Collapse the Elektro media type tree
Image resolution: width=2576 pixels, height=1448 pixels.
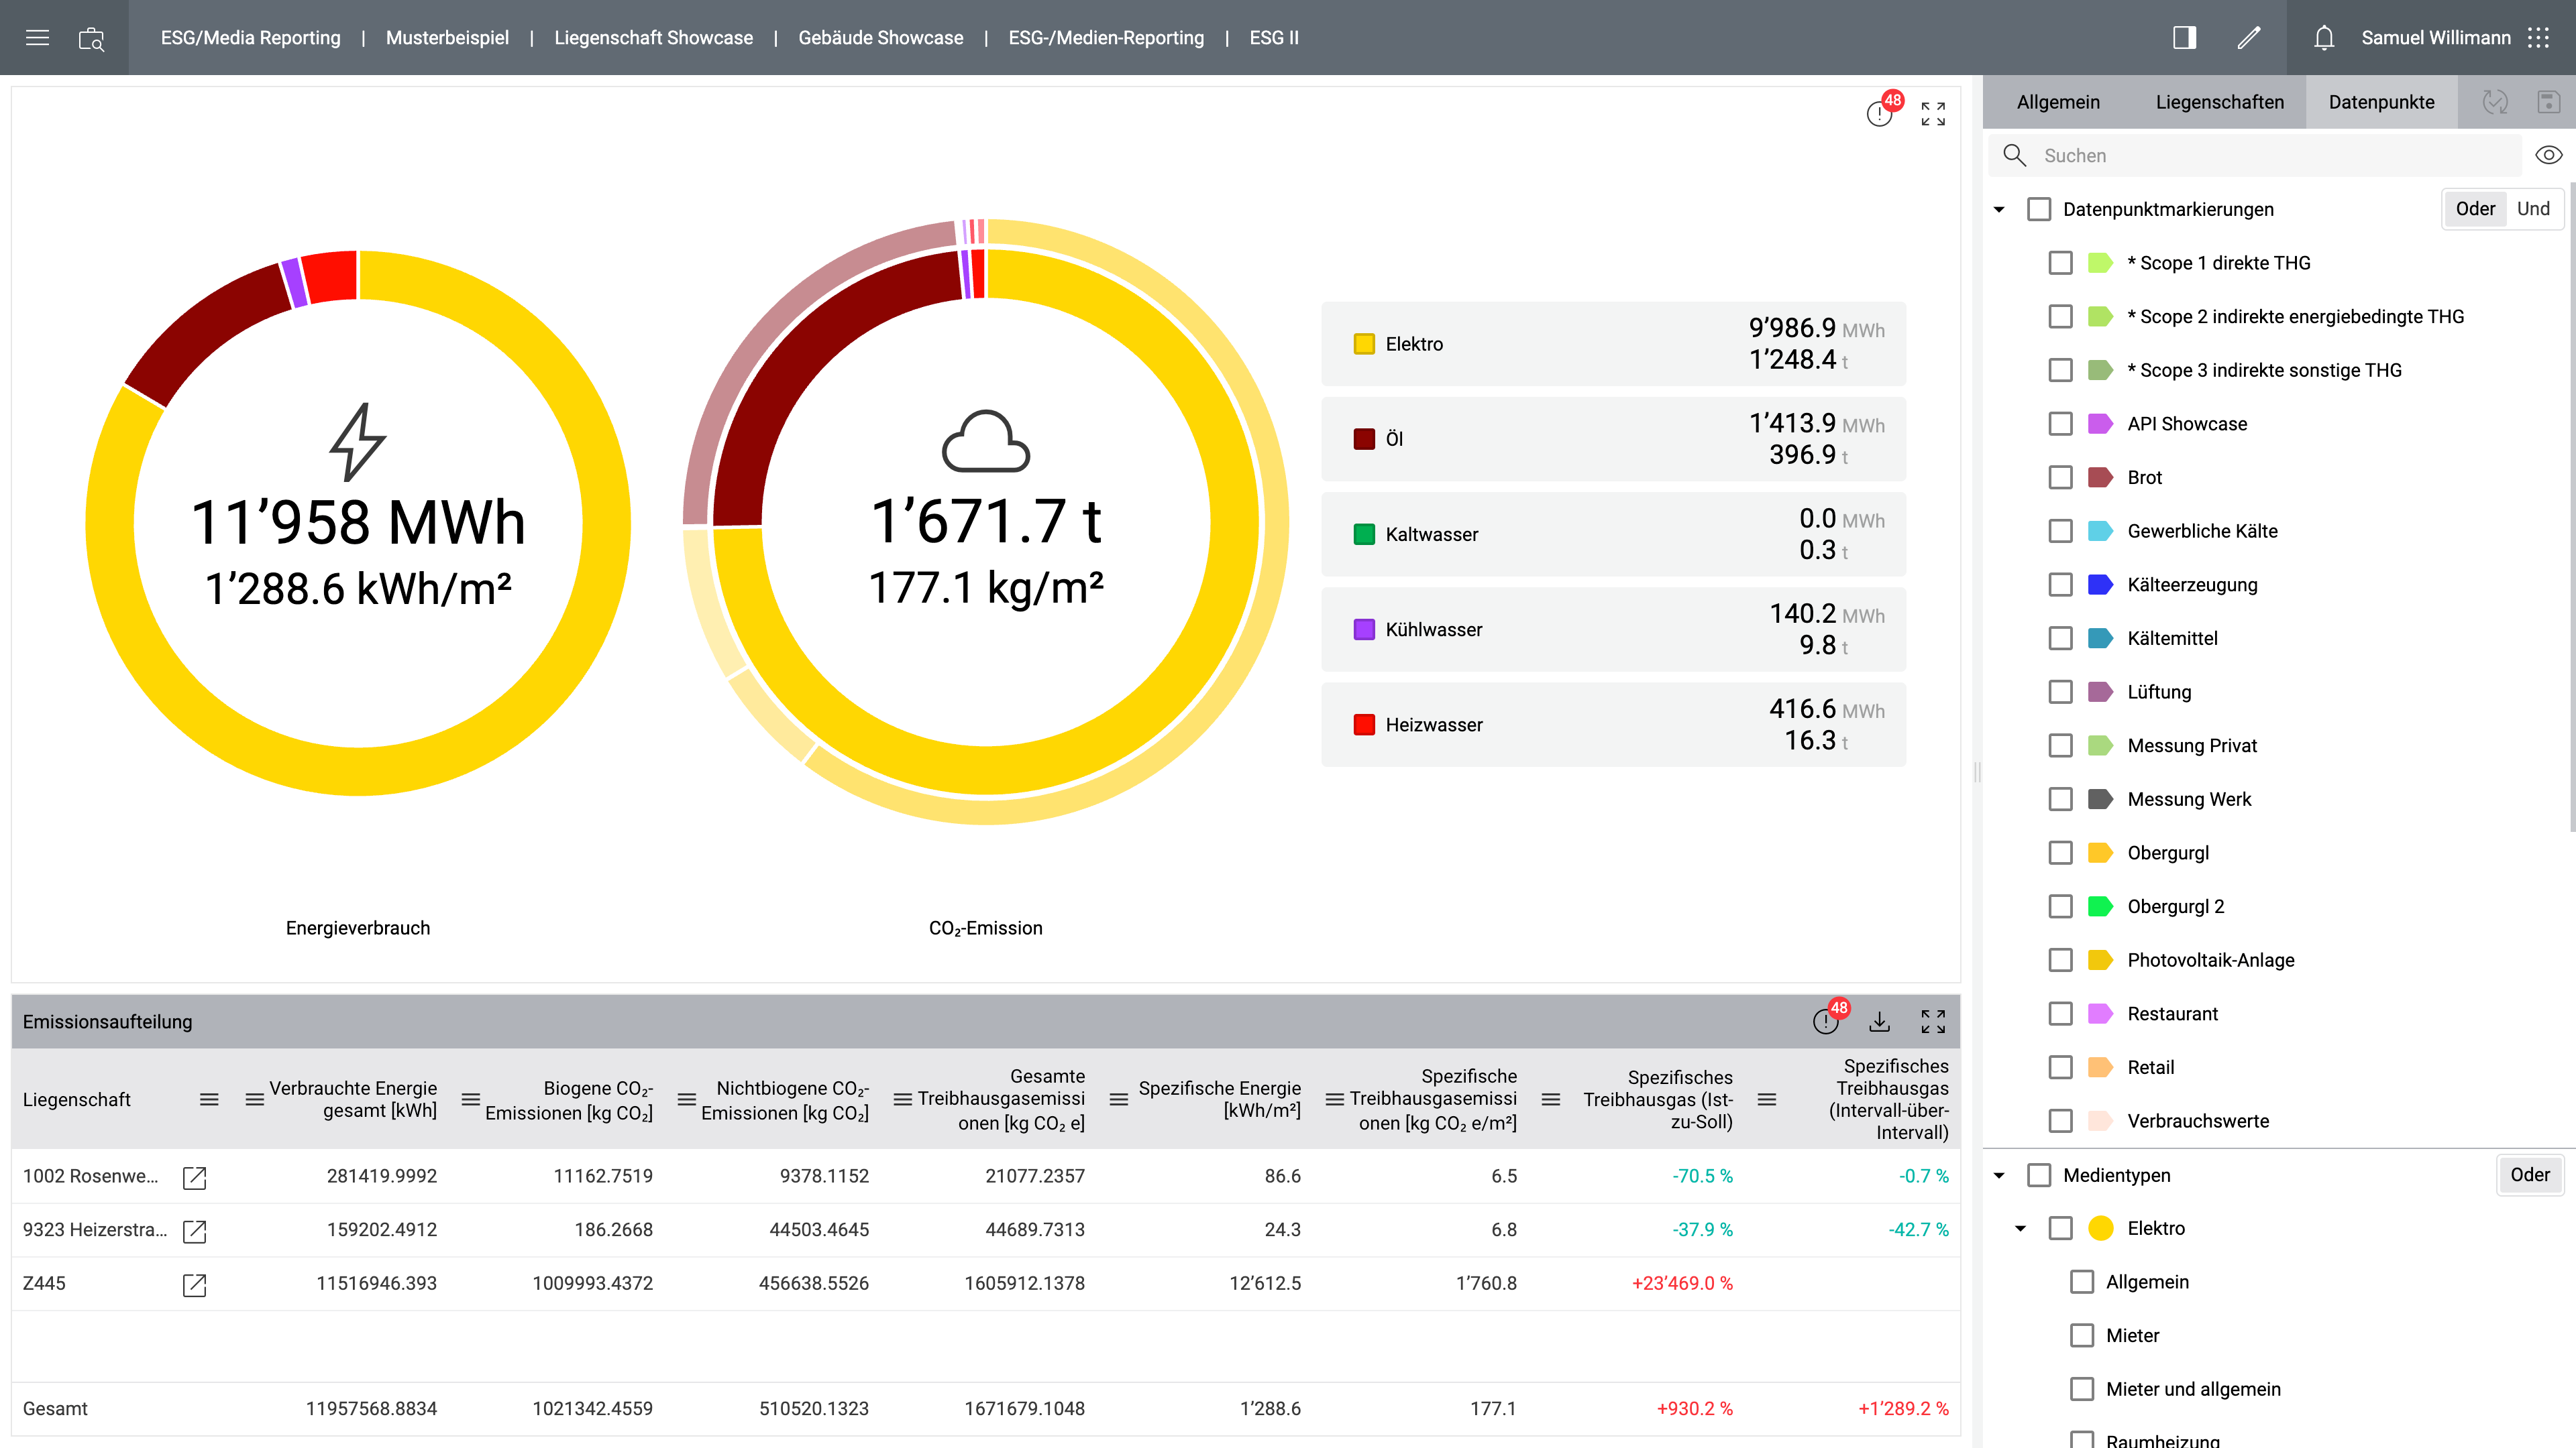click(x=2020, y=1228)
